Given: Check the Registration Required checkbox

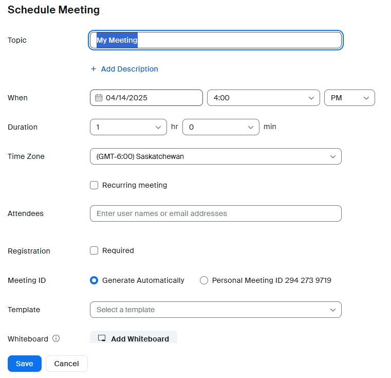Looking at the screenshot, I should coord(94,250).
